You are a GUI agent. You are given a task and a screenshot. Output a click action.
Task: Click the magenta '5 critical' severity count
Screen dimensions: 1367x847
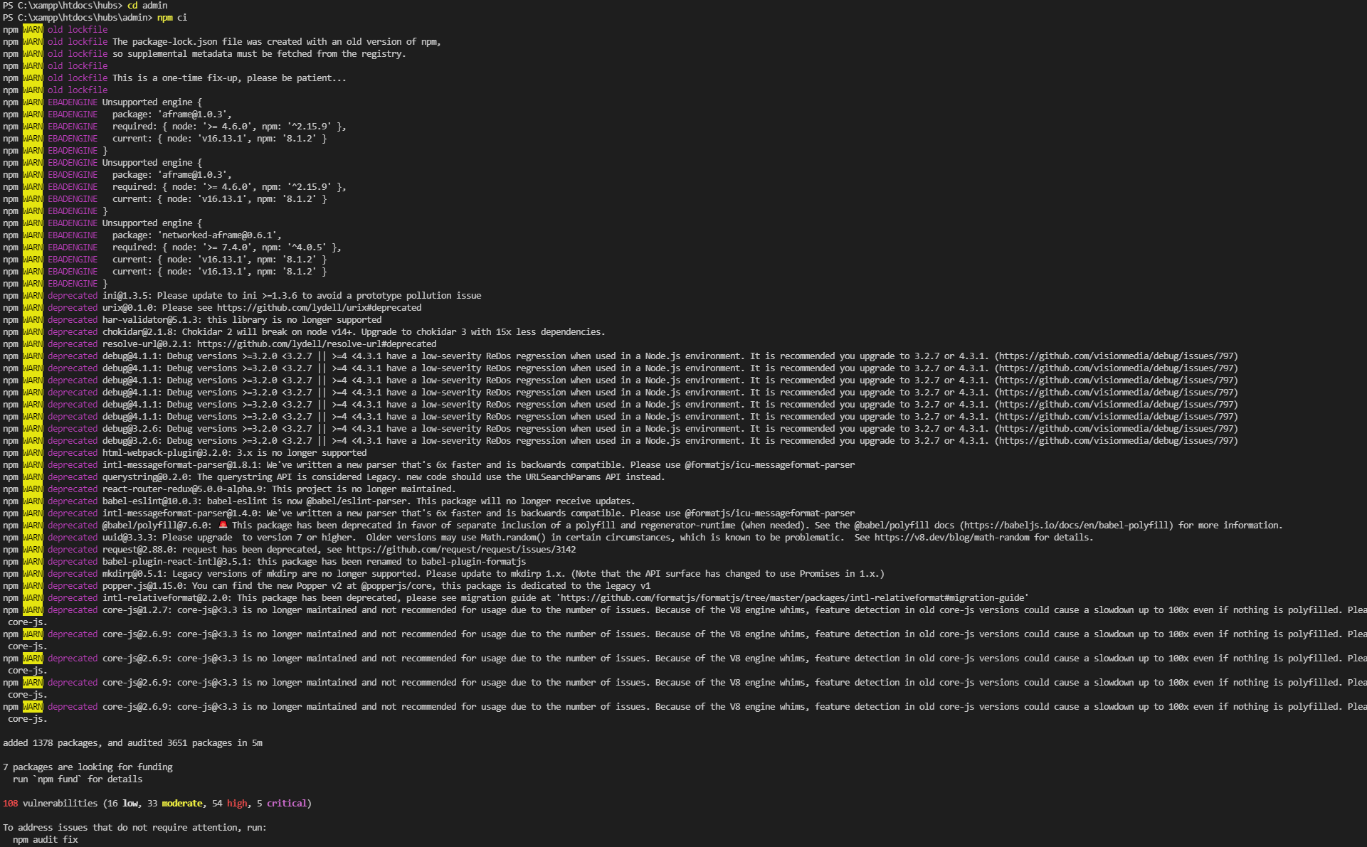click(x=282, y=804)
